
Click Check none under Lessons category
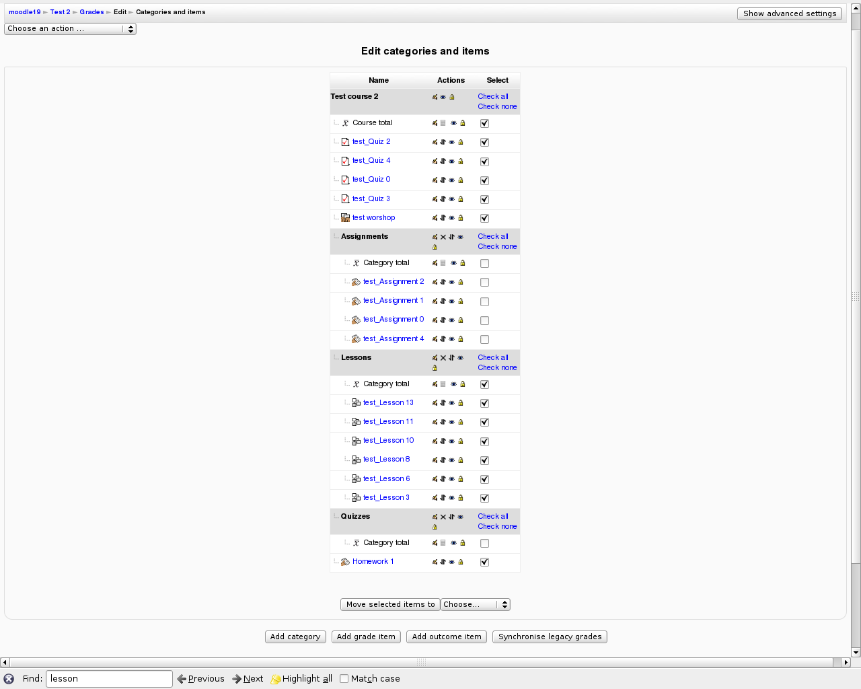click(x=497, y=368)
